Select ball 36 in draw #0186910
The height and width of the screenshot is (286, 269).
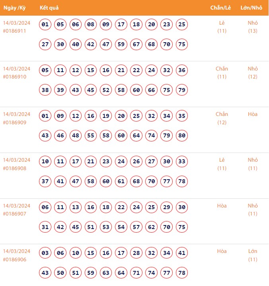click(x=181, y=71)
